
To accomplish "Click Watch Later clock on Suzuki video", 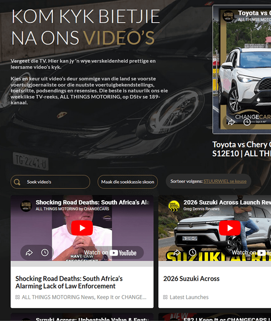I will point(192,253).
